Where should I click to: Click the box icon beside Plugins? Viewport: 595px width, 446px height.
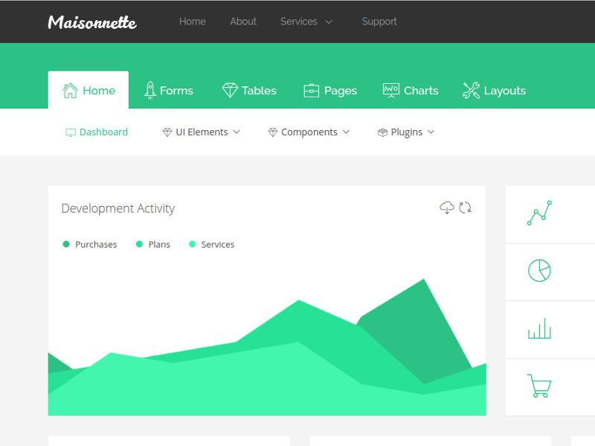coord(382,132)
